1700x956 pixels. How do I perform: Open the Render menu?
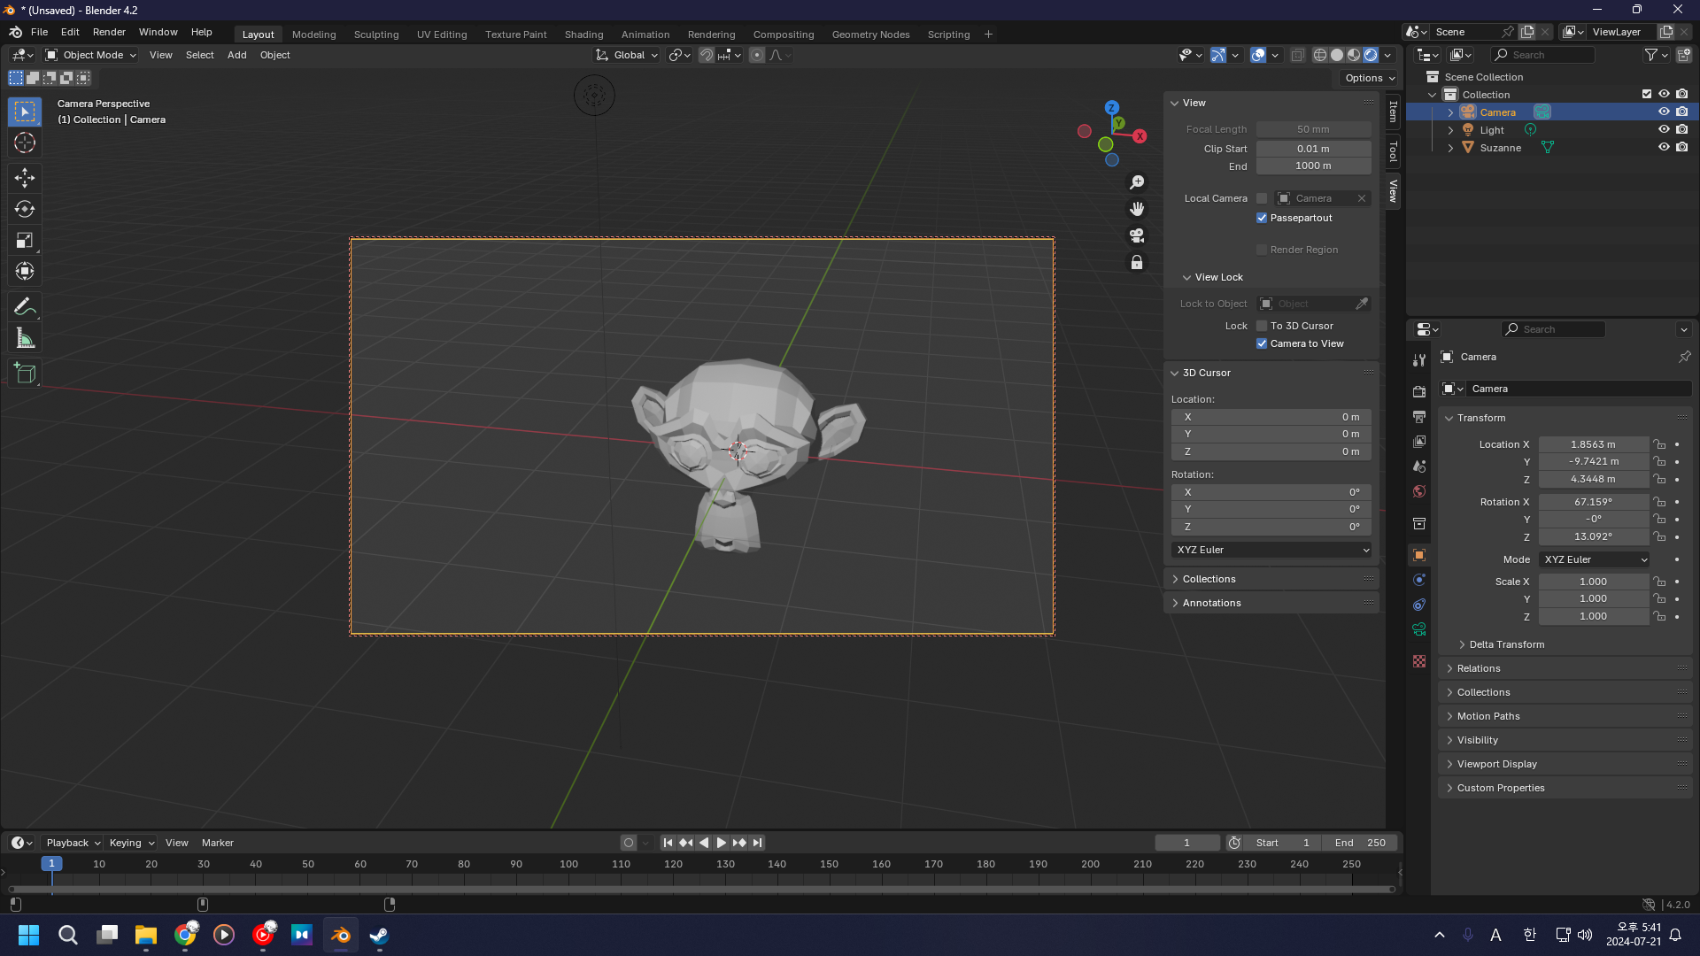coord(109,32)
